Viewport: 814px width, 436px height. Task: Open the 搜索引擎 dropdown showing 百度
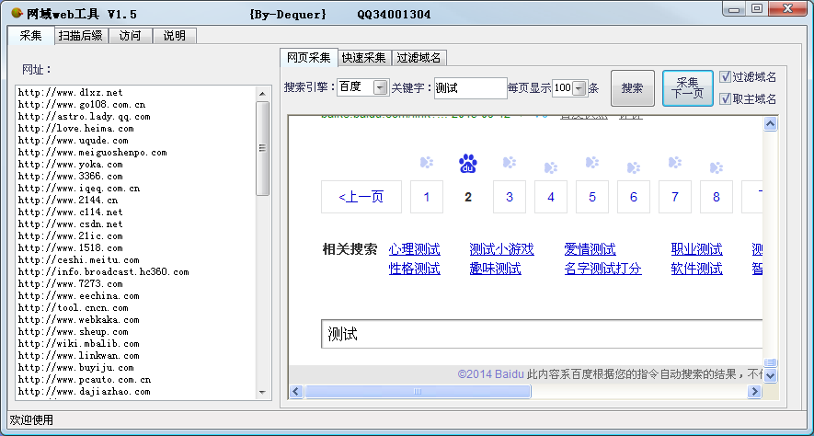[x=381, y=87]
